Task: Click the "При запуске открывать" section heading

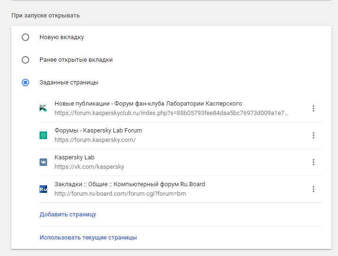Action: click(46, 16)
